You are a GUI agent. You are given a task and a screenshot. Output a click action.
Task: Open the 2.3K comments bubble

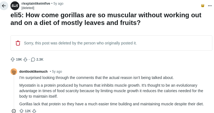[37, 60]
